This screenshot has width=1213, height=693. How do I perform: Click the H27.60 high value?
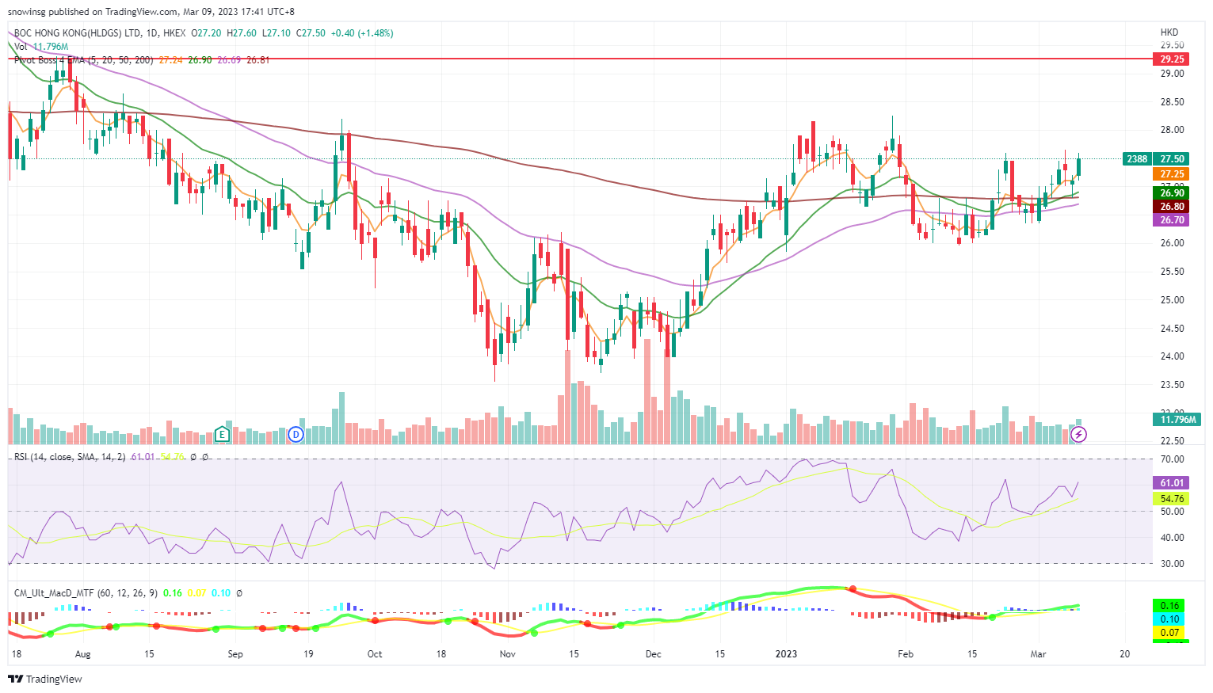pos(242,33)
